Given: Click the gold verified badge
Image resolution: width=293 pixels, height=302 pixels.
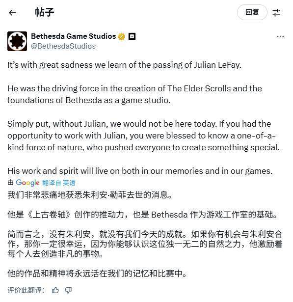Looking at the screenshot, I should [x=122, y=36].
